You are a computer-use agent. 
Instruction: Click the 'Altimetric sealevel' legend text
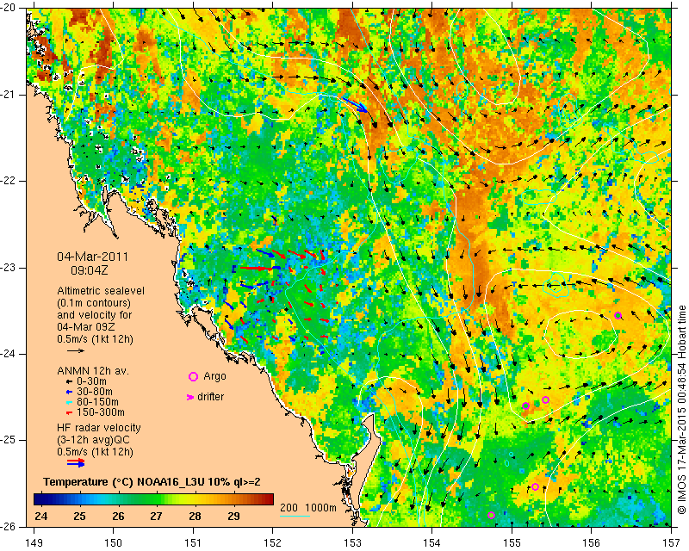pos(101,291)
